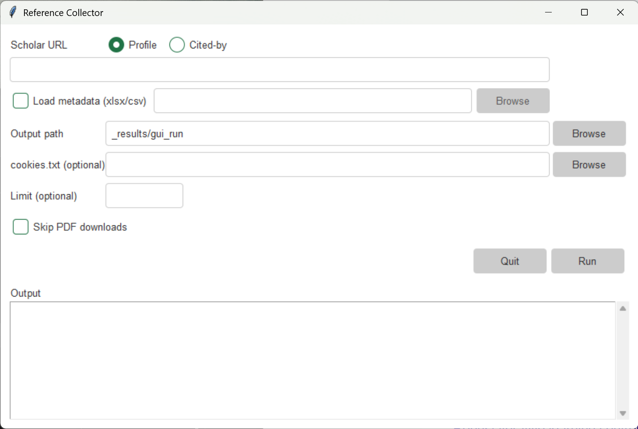This screenshot has height=429, width=638.
Task: Click Browse beside the metadata field
Action: coord(513,100)
